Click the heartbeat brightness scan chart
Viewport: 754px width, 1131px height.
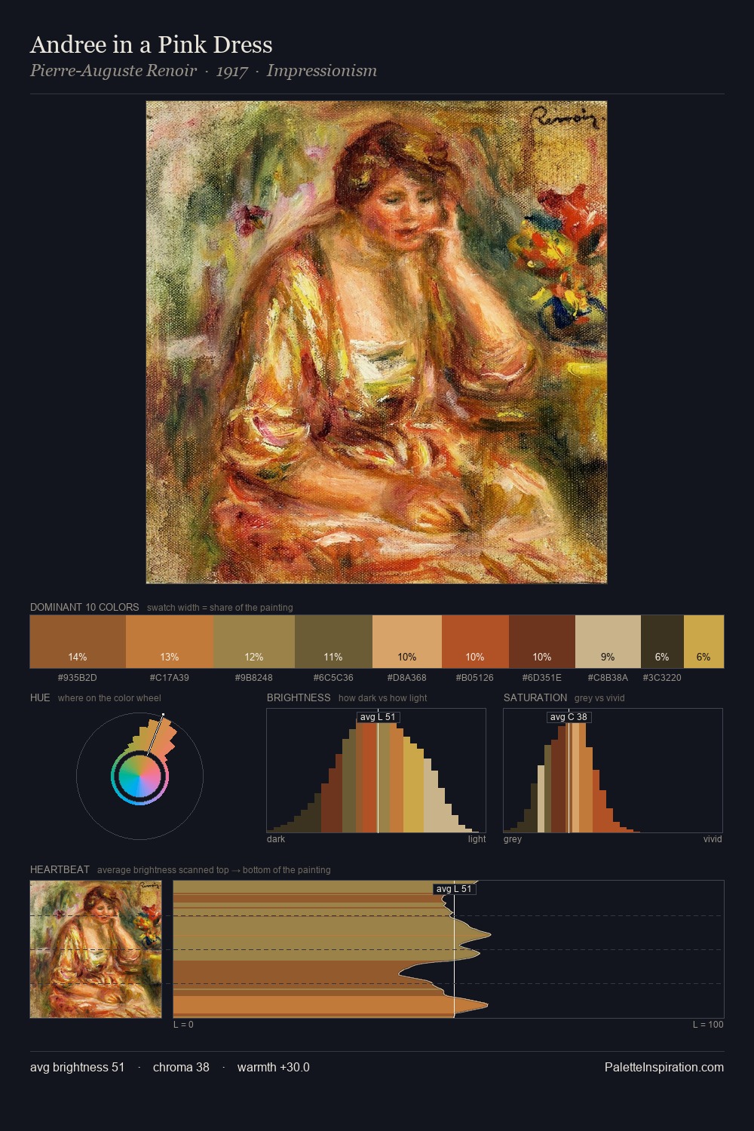449,949
